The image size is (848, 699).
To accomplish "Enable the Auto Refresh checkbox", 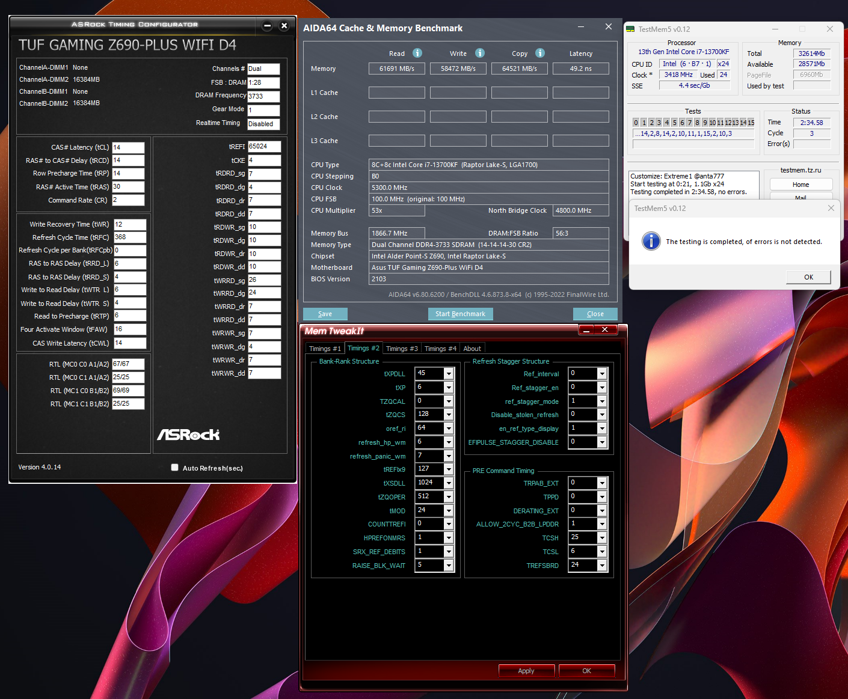I will point(175,468).
